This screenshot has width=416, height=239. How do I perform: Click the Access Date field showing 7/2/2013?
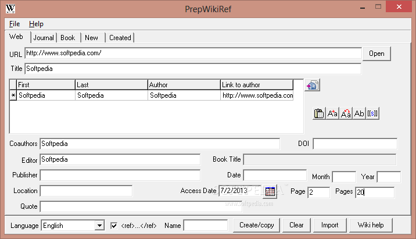(241, 191)
